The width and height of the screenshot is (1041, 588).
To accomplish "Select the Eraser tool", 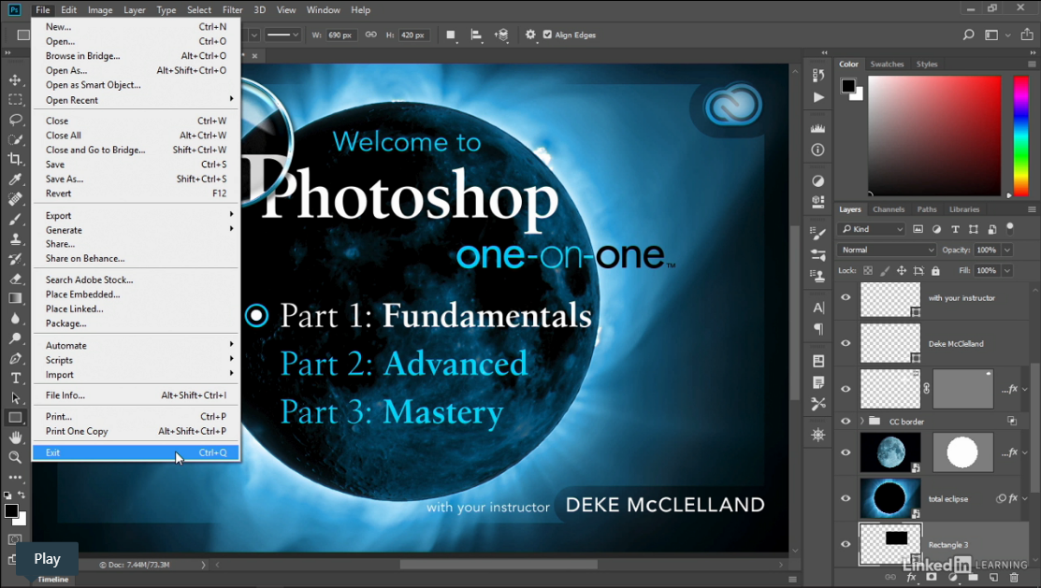I will [15, 279].
